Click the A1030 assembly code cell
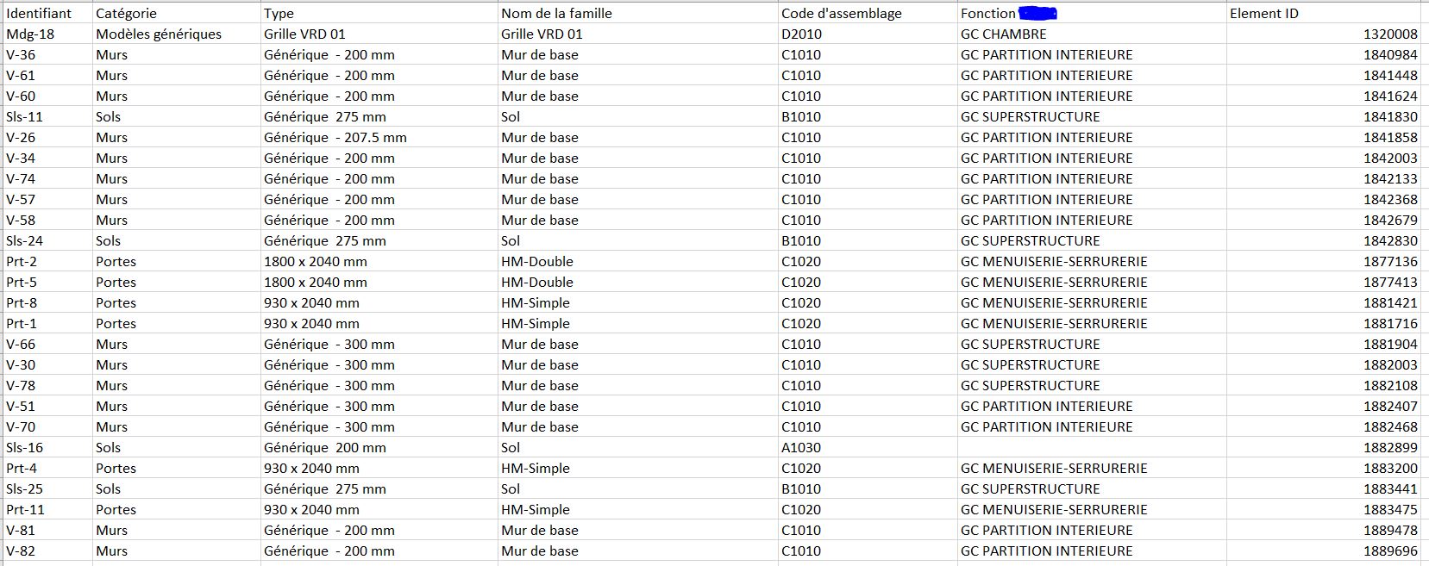1429x566 pixels. (801, 447)
